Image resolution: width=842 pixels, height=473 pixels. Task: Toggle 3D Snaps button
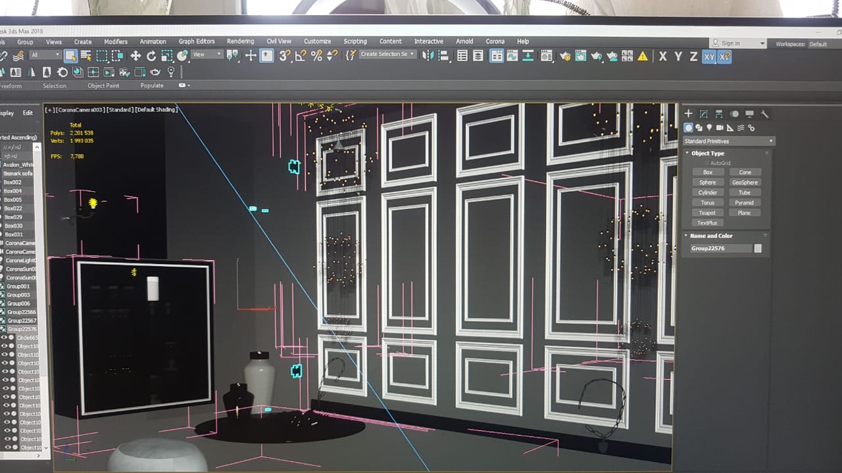[x=284, y=56]
